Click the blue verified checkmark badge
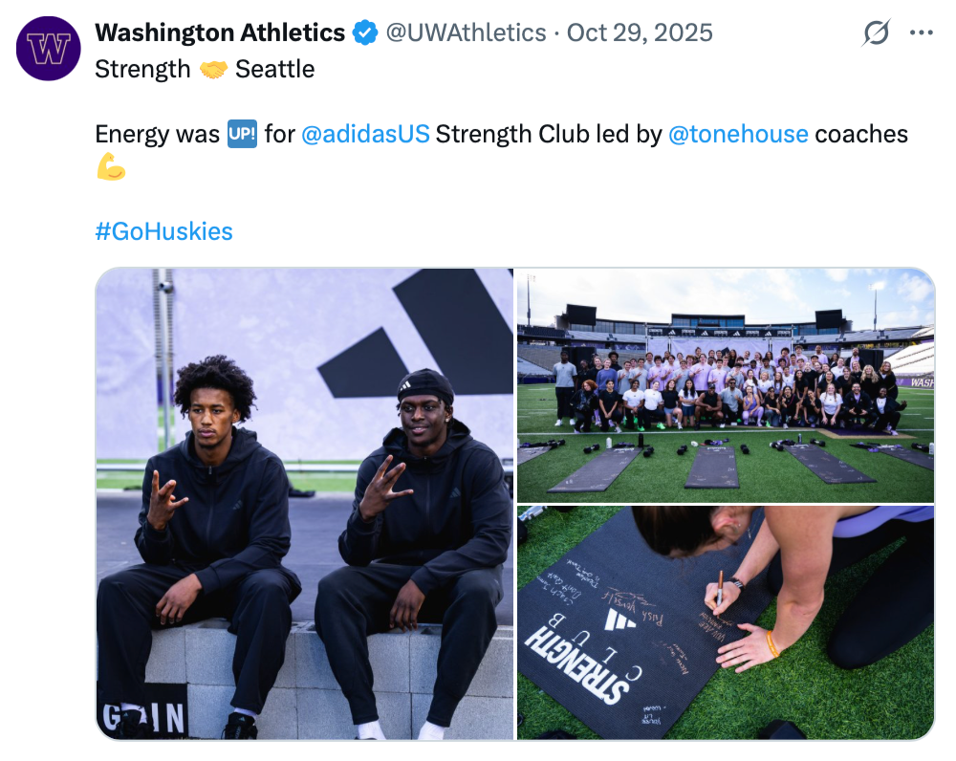The image size is (956, 761). [365, 33]
